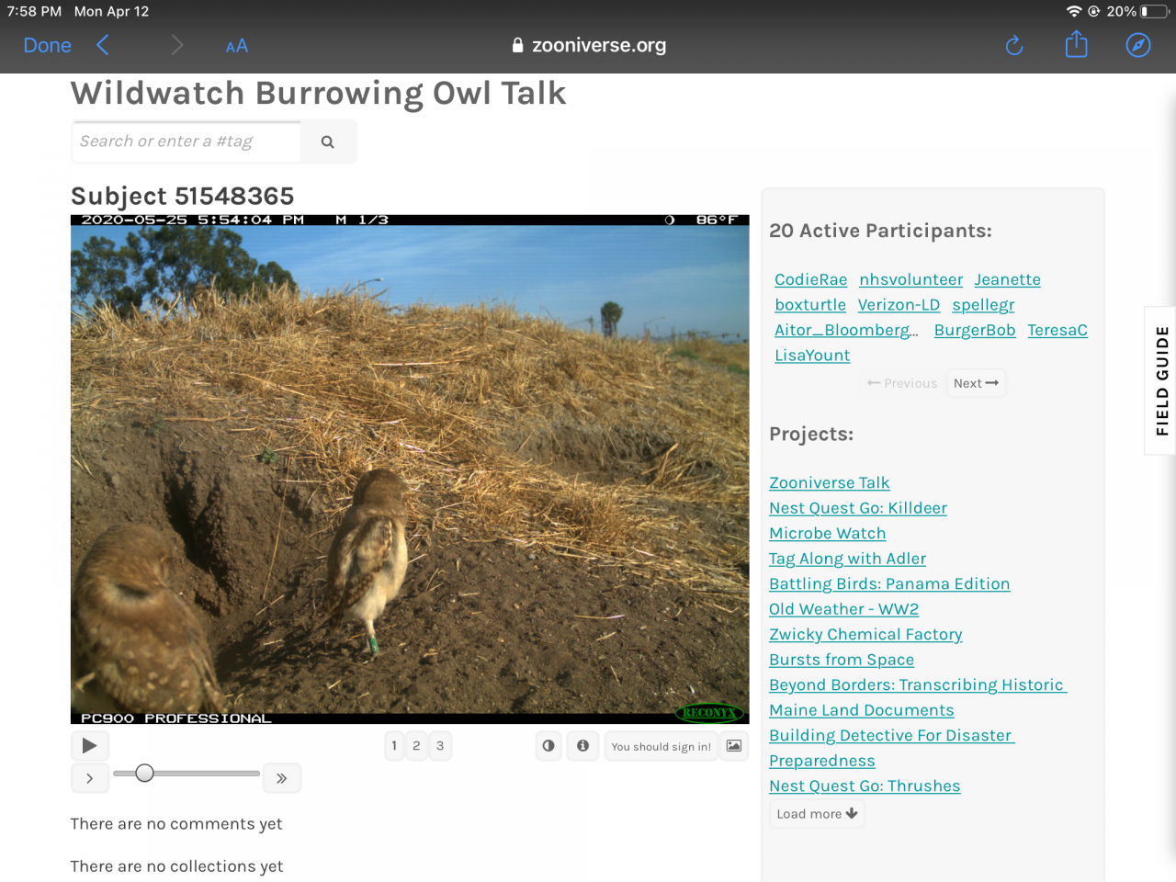Open Zwicky Chemical Factory project
Image resolution: width=1176 pixels, height=882 pixels.
point(865,635)
